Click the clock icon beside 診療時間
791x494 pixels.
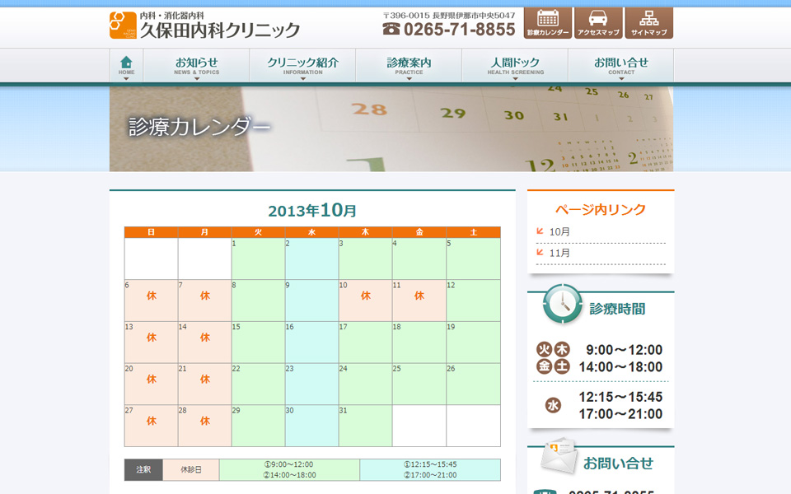[563, 305]
